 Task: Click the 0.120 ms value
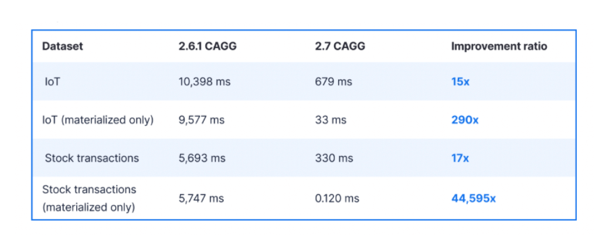pos(338,198)
